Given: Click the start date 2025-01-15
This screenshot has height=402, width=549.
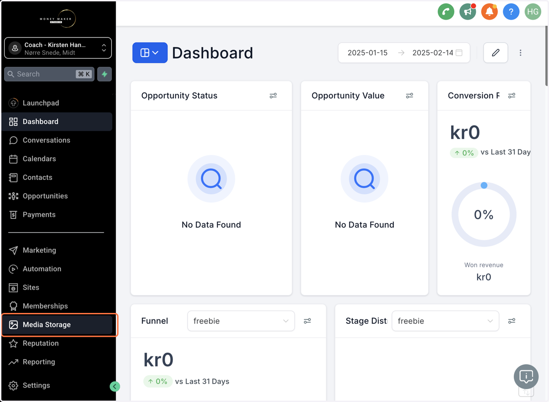Looking at the screenshot, I should [x=367, y=53].
